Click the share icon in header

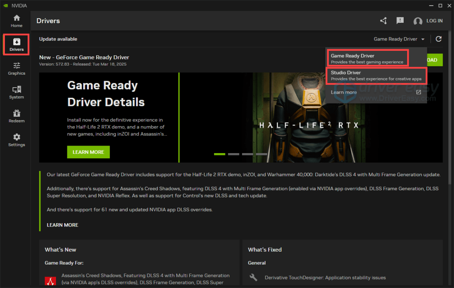click(383, 21)
